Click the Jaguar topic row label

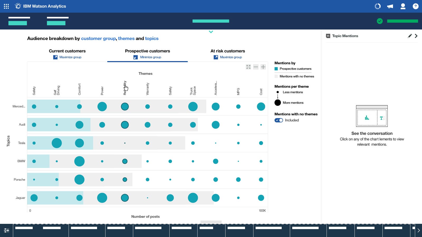[x=20, y=198]
